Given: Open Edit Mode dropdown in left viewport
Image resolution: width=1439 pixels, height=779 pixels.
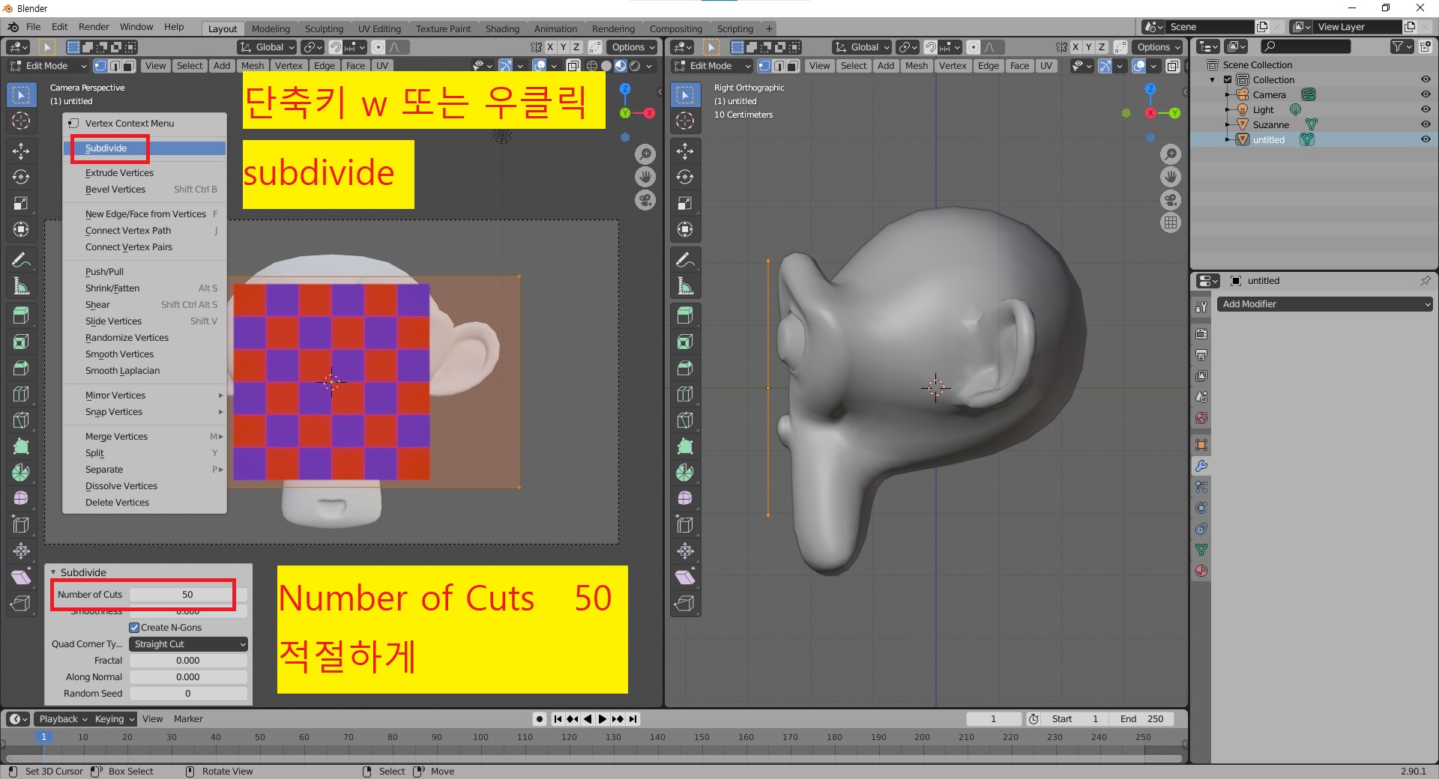Looking at the screenshot, I should (47, 66).
